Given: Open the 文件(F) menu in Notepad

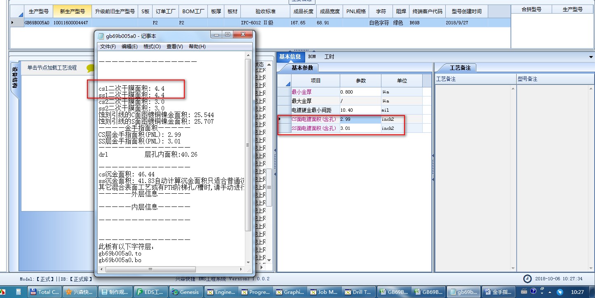Looking at the screenshot, I should point(108,47).
